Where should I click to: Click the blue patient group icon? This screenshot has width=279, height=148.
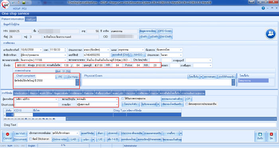tap(271, 34)
